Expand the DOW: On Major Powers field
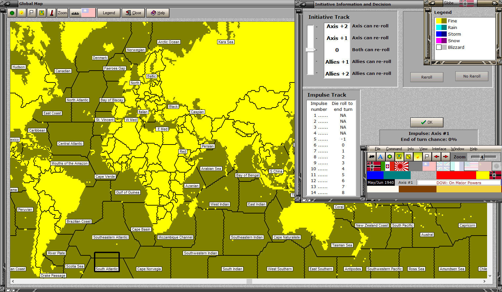Screen dimensions: 502x292 pos(459,182)
